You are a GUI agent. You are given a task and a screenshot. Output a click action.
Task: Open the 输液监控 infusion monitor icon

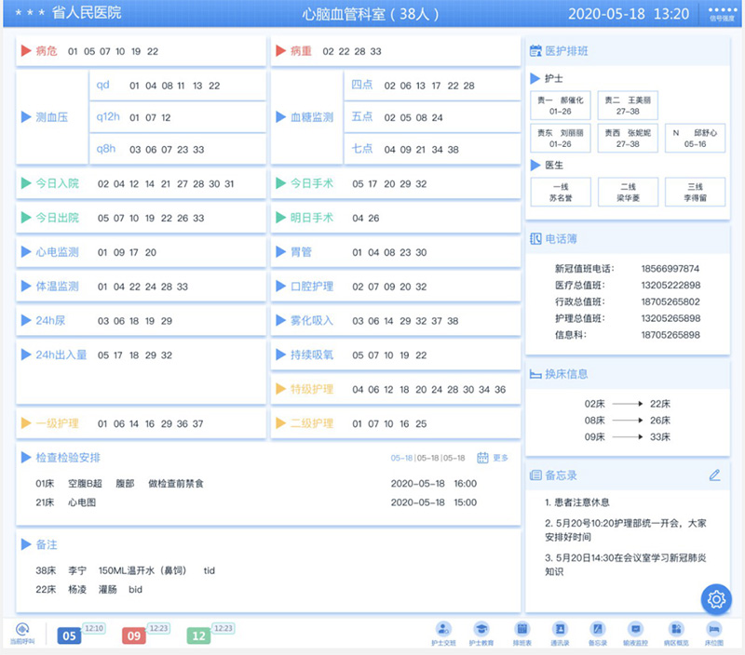coord(635,634)
